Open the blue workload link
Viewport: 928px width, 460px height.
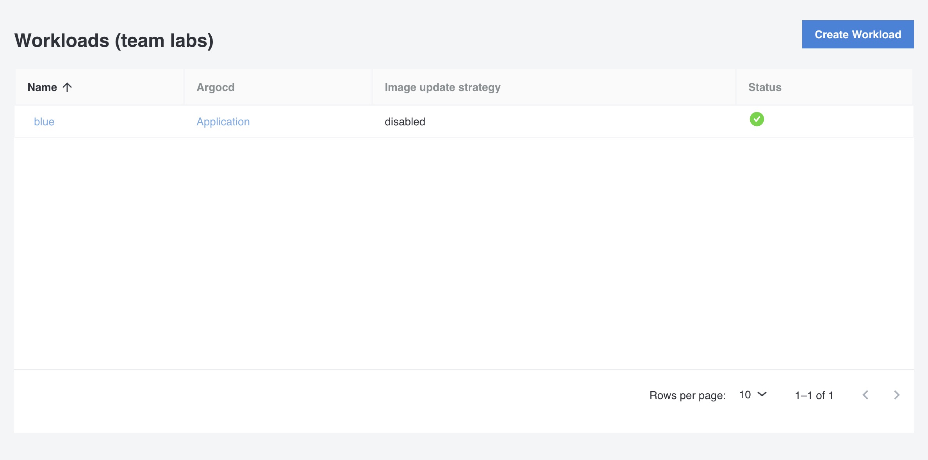click(44, 122)
